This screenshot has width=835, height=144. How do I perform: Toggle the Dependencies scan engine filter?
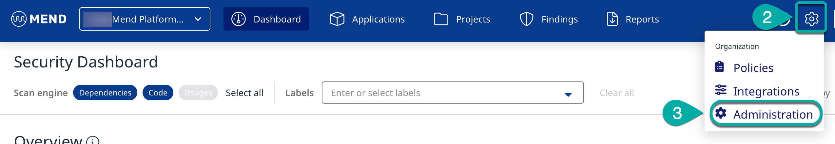click(x=105, y=93)
